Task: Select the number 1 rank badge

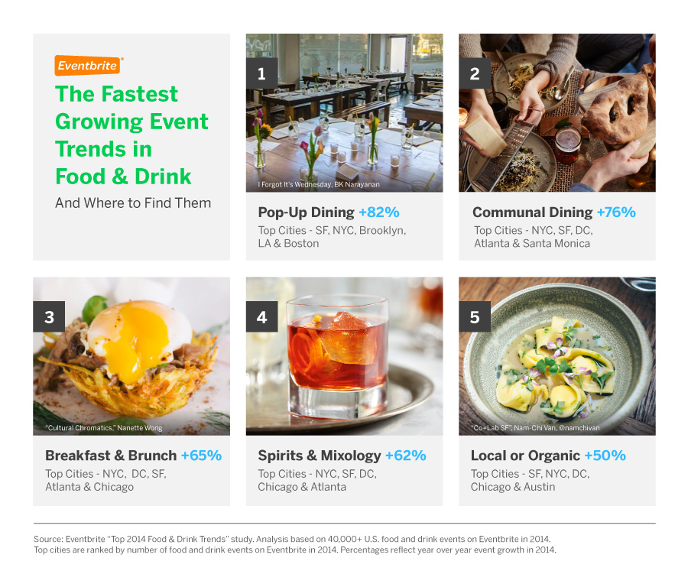Action: 261,73
